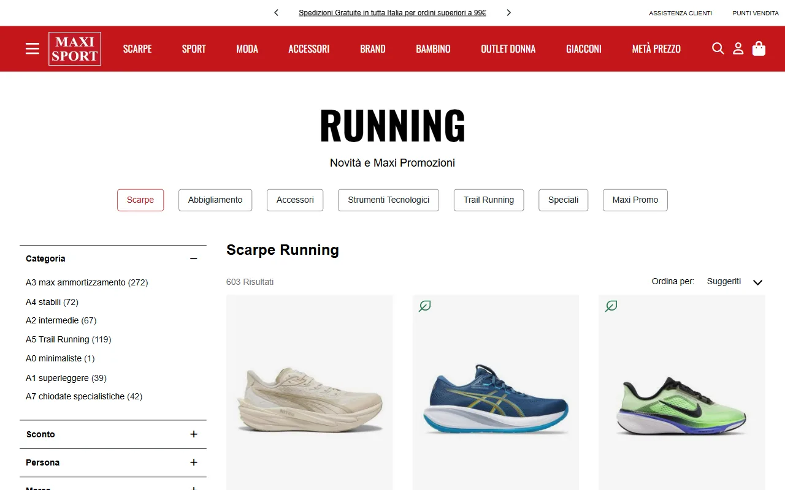Filter by A0 minimaliste category
This screenshot has height=490, width=785.
pos(60,358)
